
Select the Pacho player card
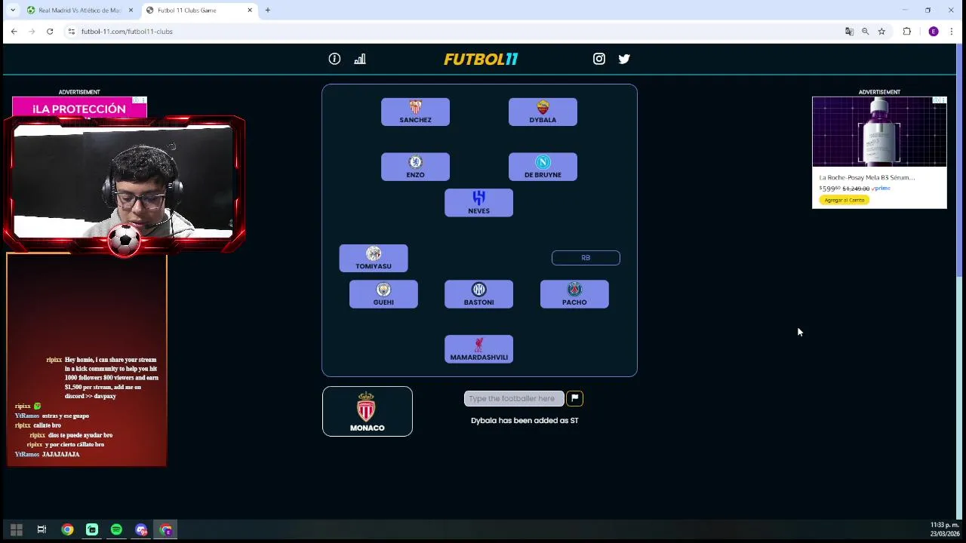pyautogui.click(x=574, y=294)
